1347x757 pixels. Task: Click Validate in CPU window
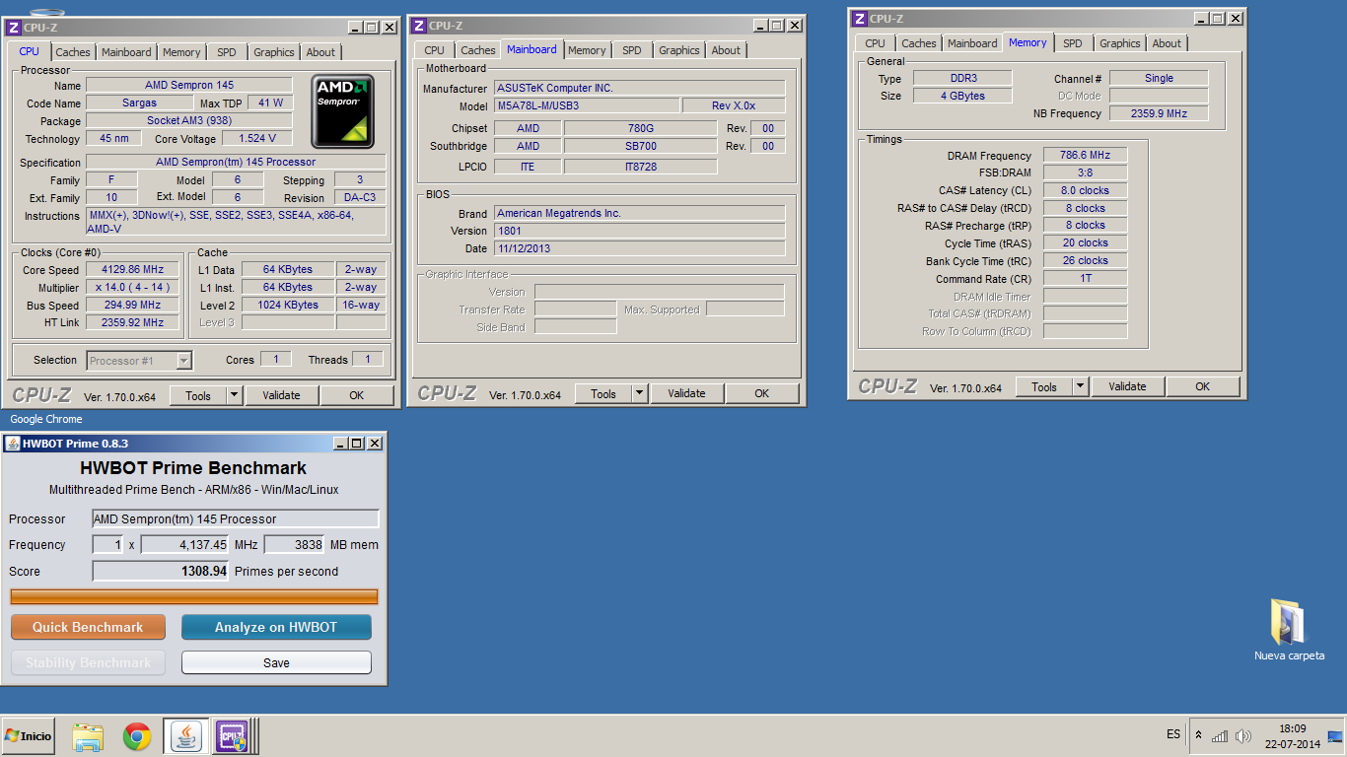(x=281, y=395)
